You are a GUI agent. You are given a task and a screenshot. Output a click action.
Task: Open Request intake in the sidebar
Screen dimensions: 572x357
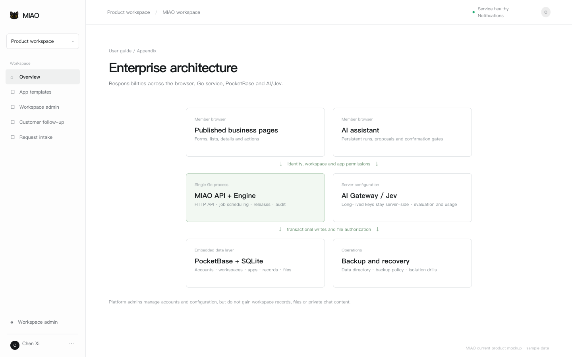point(43,137)
